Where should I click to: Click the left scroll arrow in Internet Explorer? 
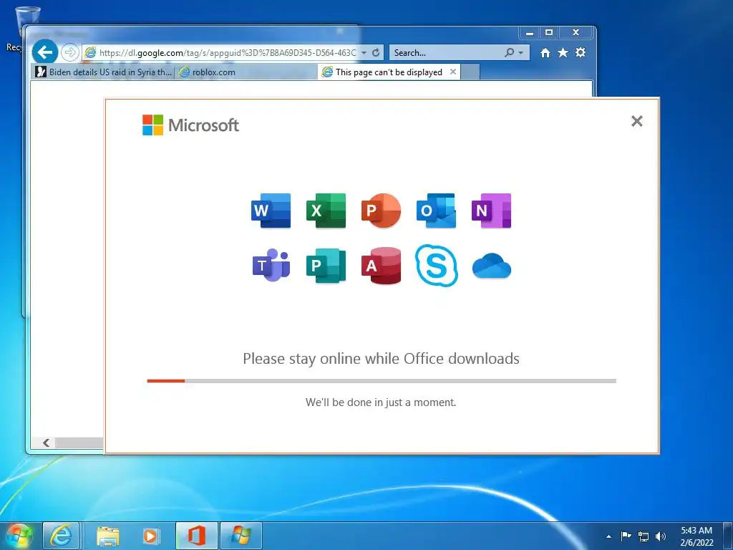(x=46, y=443)
